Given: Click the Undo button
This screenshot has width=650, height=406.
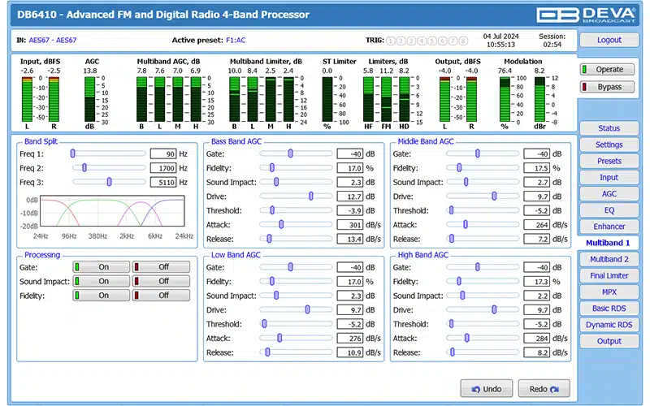Looking at the screenshot, I should pyautogui.click(x=486, y=389).
